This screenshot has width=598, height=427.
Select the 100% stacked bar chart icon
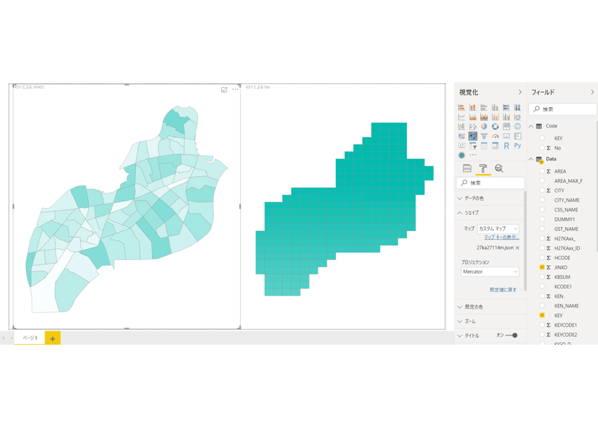[506, 107]
